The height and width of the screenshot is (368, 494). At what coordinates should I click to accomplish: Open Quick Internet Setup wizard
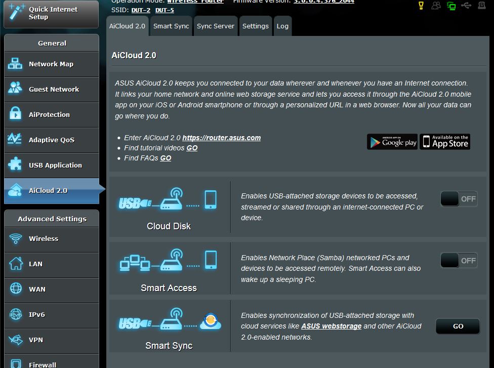coord(51,14)
